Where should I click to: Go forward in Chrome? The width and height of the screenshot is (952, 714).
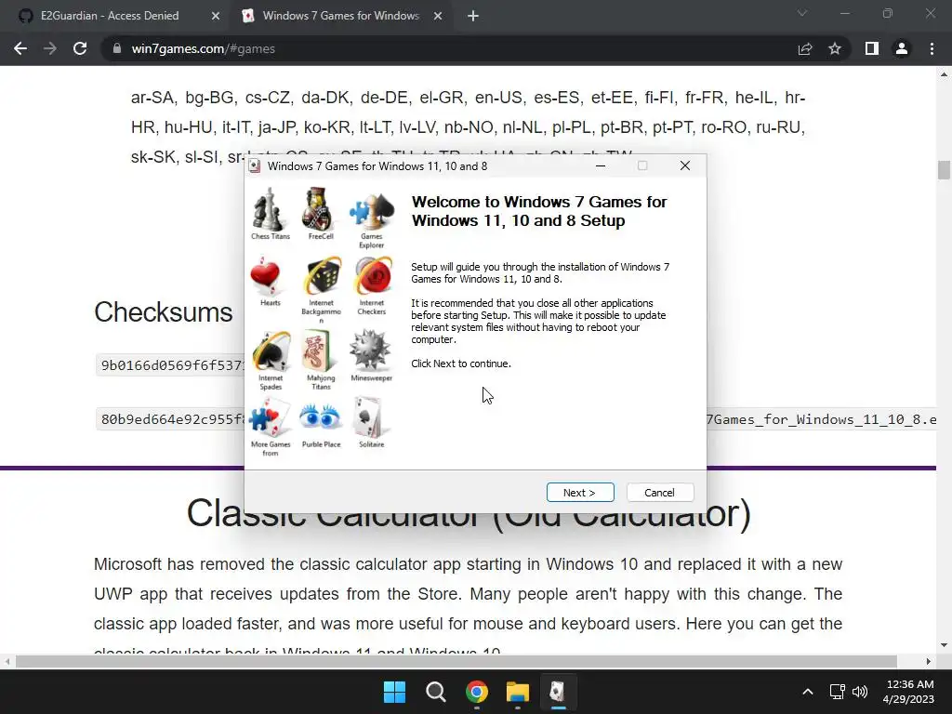(50, 48)
